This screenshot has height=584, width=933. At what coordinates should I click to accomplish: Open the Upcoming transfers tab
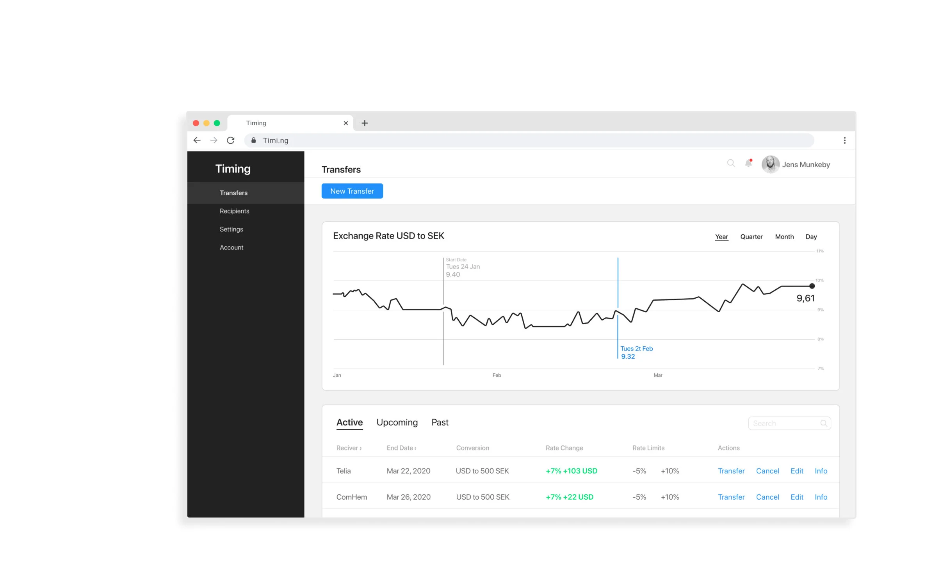coord(397,422)
